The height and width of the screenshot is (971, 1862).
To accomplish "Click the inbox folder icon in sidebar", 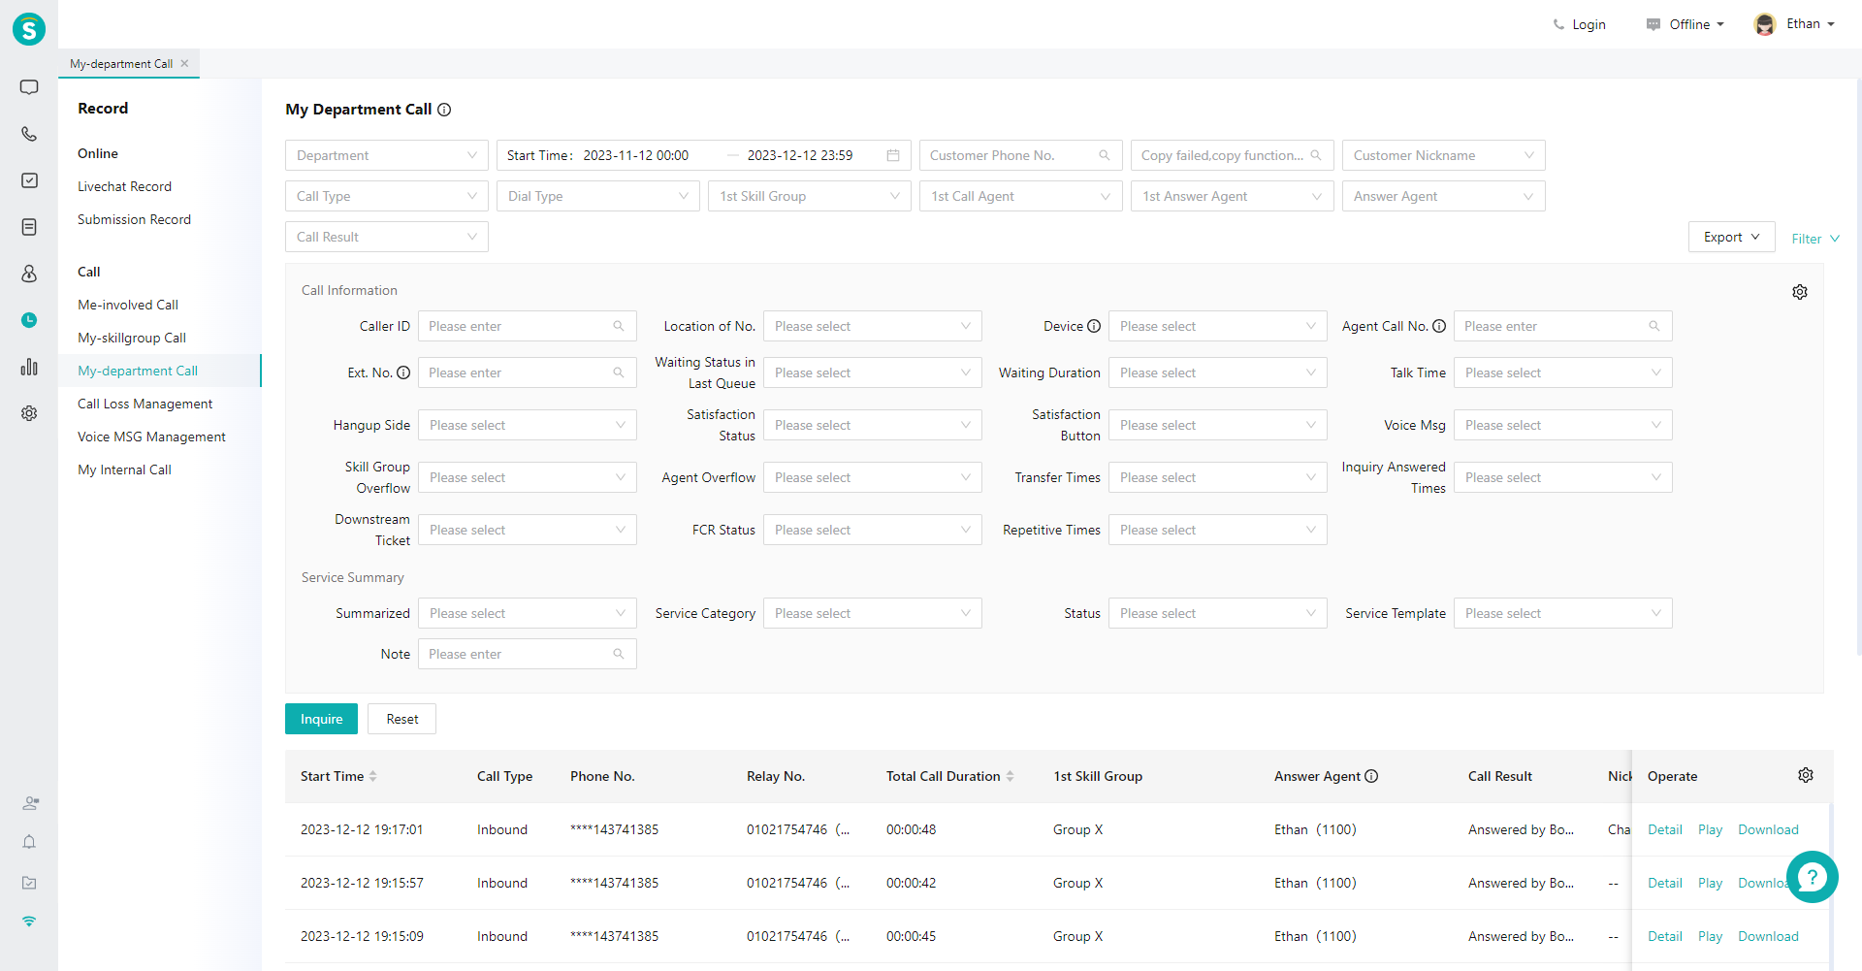I will pos(29,883).
